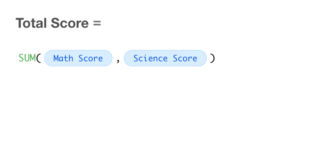The width and height of the screenshot is (314, 154).
Task: Click the letter M of SUM
Action: 33,58
